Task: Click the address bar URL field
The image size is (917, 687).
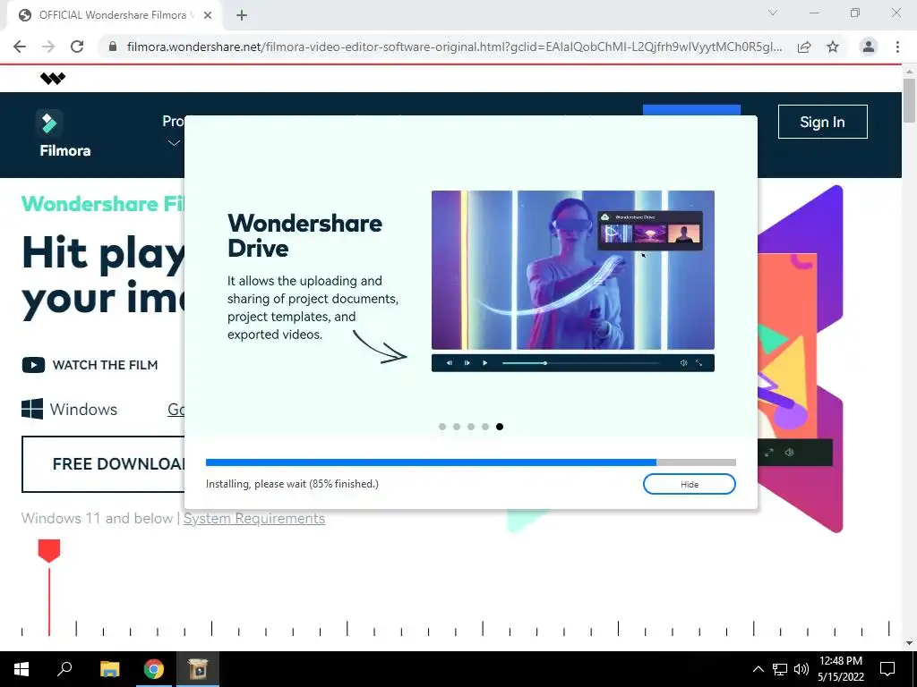Action: [x=454, y=47]
